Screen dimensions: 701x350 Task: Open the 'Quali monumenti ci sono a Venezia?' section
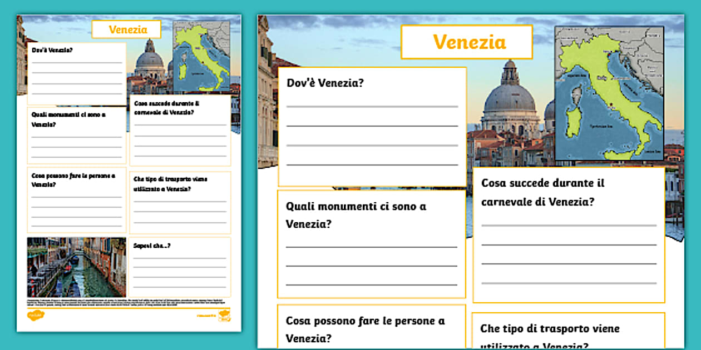point(370,244)
